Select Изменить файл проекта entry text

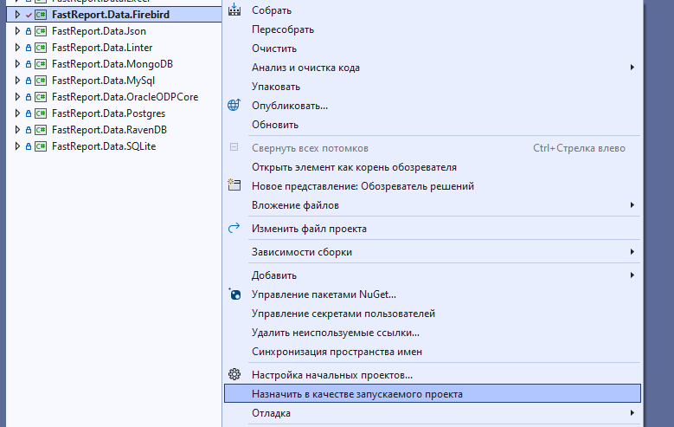coord(309,229)
